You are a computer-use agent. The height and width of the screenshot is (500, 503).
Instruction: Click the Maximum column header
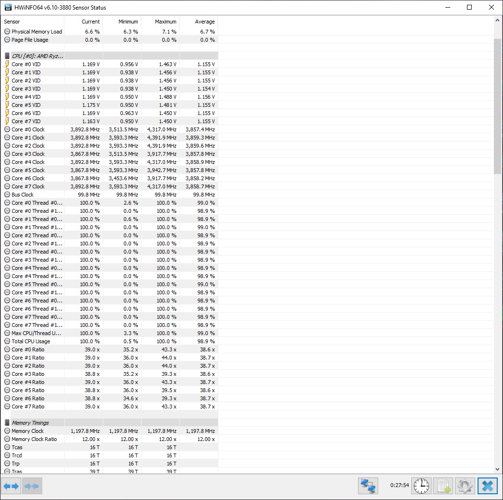tap(160, 22)
